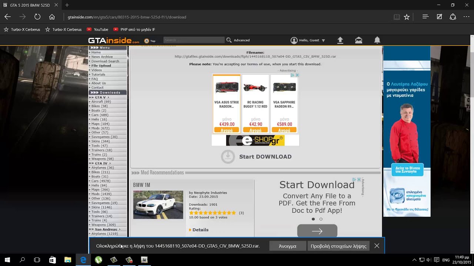This screenshot has height=266, width=474.
Task: Open Contact menu item
Action: point(97,88)
